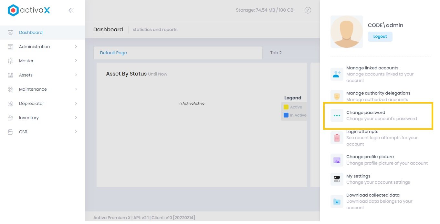Click the Manage authority delegations icon
The width and height of the screenshot is (440, 224).
[x=337, y=96]
